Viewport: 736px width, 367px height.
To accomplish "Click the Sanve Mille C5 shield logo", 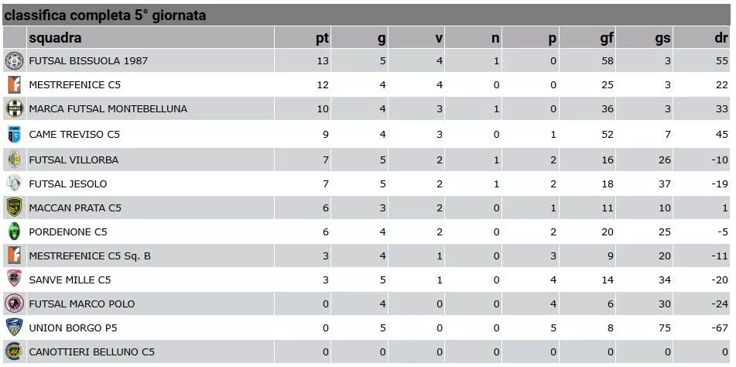I will tap(14, 280).
